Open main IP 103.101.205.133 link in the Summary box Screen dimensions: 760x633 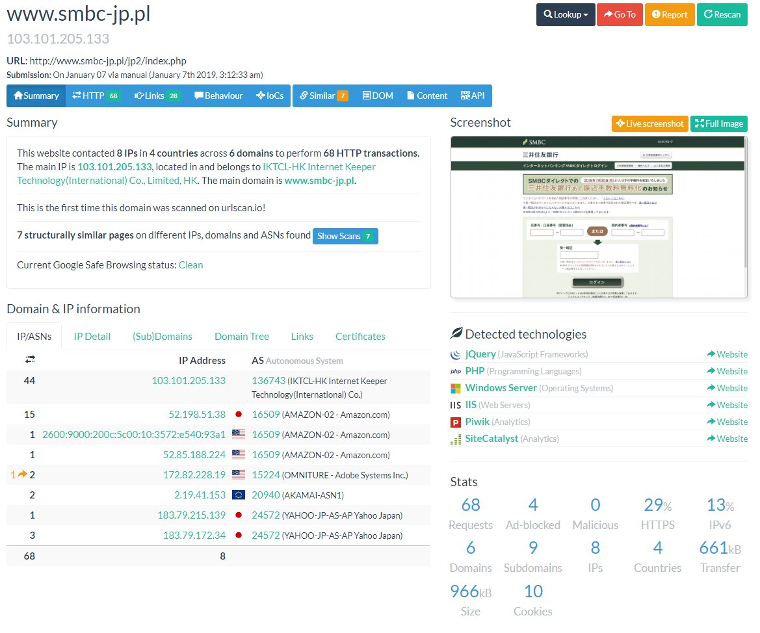(x=115, y=167)
